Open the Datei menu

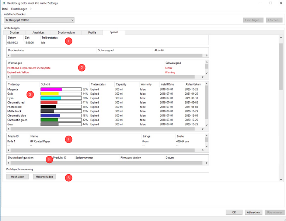tap(5, 9)
